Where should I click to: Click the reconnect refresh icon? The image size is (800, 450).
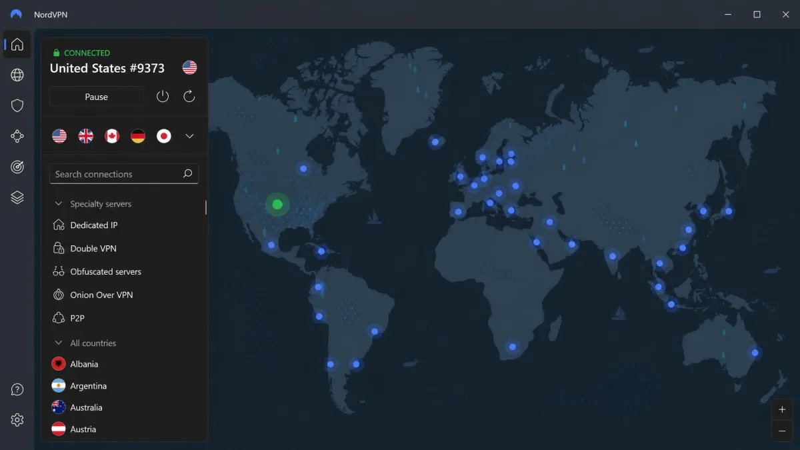pos(189,97)
